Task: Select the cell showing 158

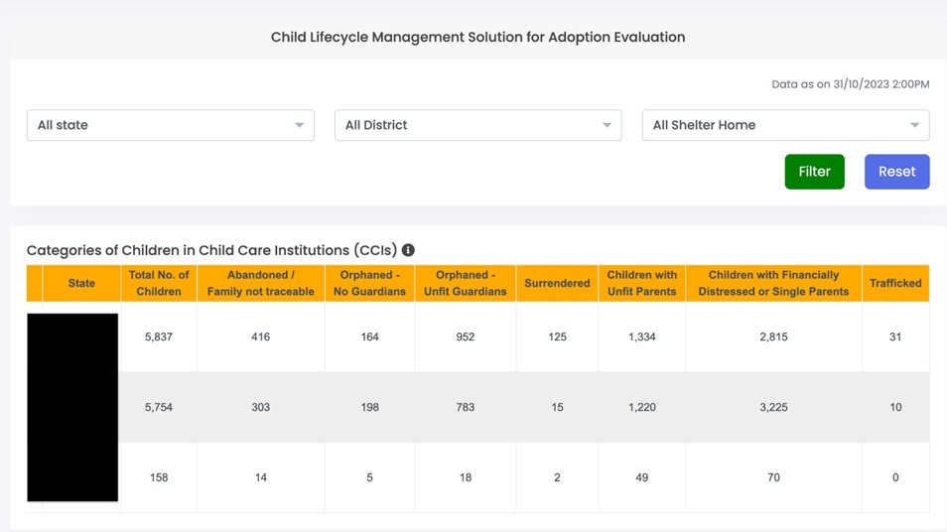Action: coord(159,477)
